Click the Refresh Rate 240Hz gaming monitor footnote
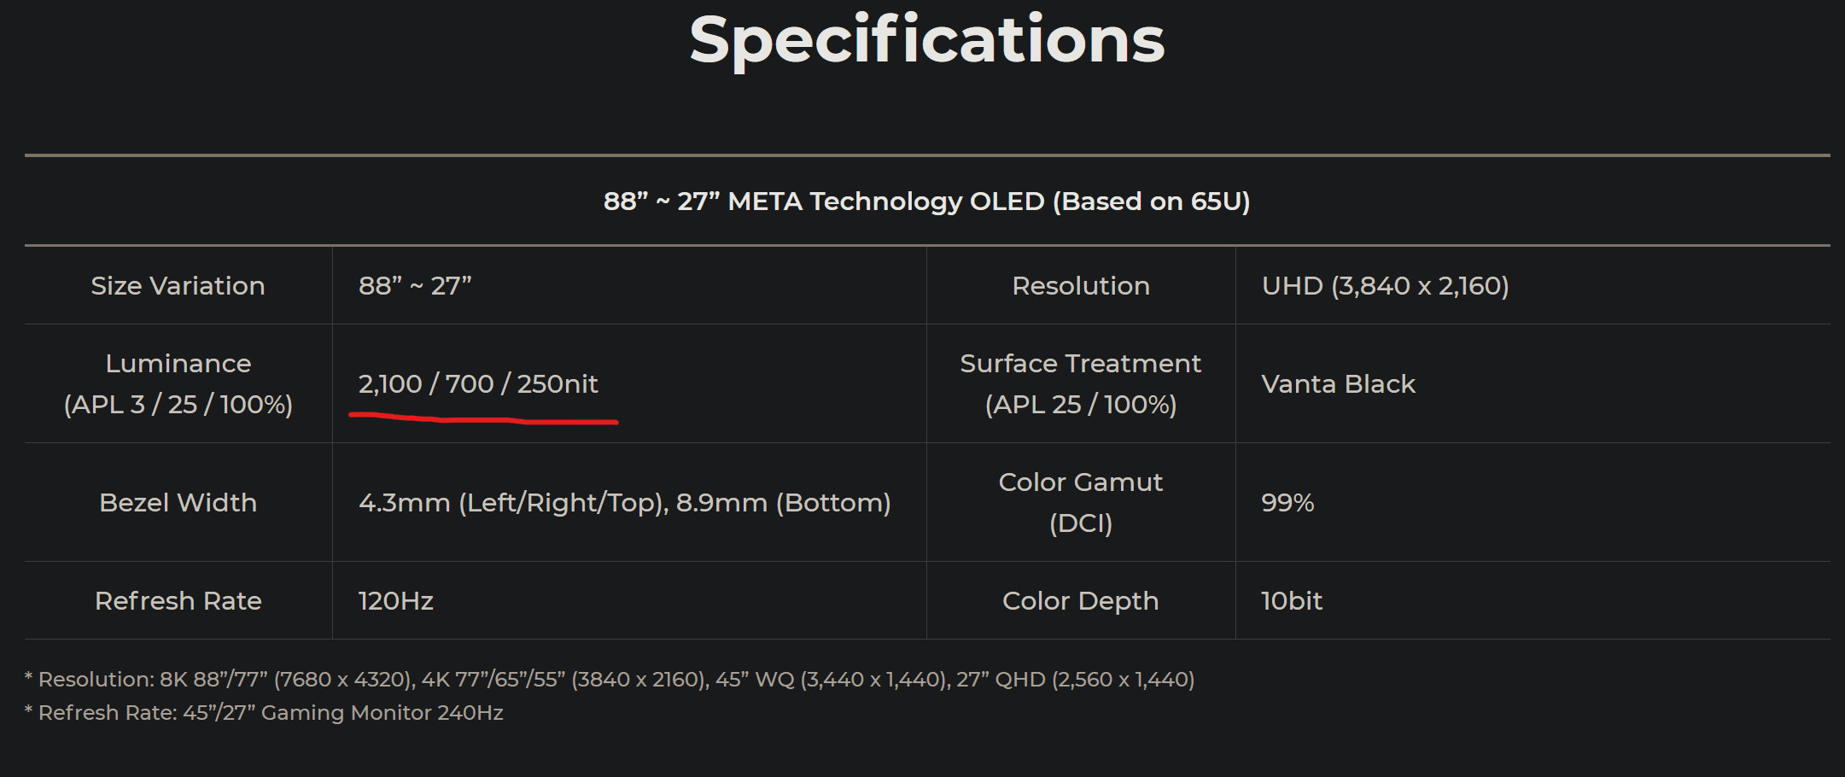1845x777 pixels. (264, 713)
